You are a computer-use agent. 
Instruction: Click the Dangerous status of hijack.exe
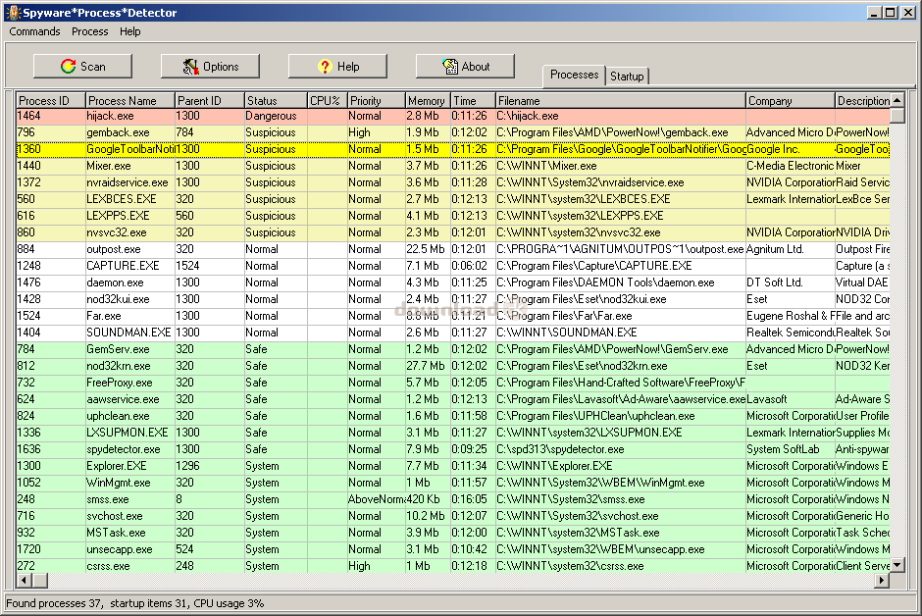(271, 117)
